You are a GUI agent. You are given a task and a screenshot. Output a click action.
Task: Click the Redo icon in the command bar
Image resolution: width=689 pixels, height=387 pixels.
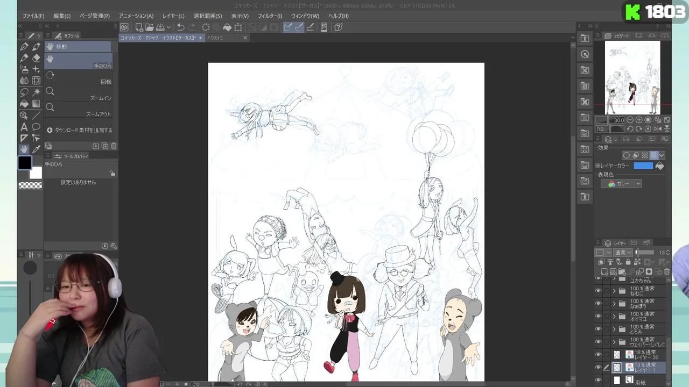pos(192,27)
